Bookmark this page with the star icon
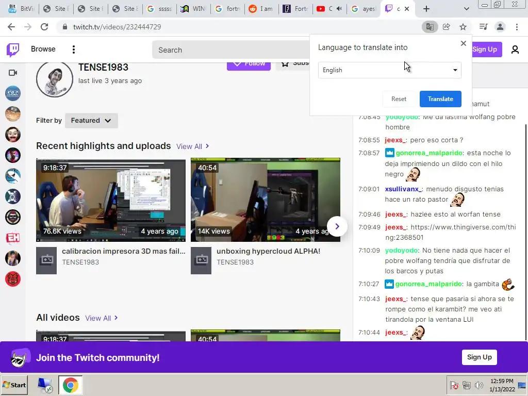 point(463,27)
